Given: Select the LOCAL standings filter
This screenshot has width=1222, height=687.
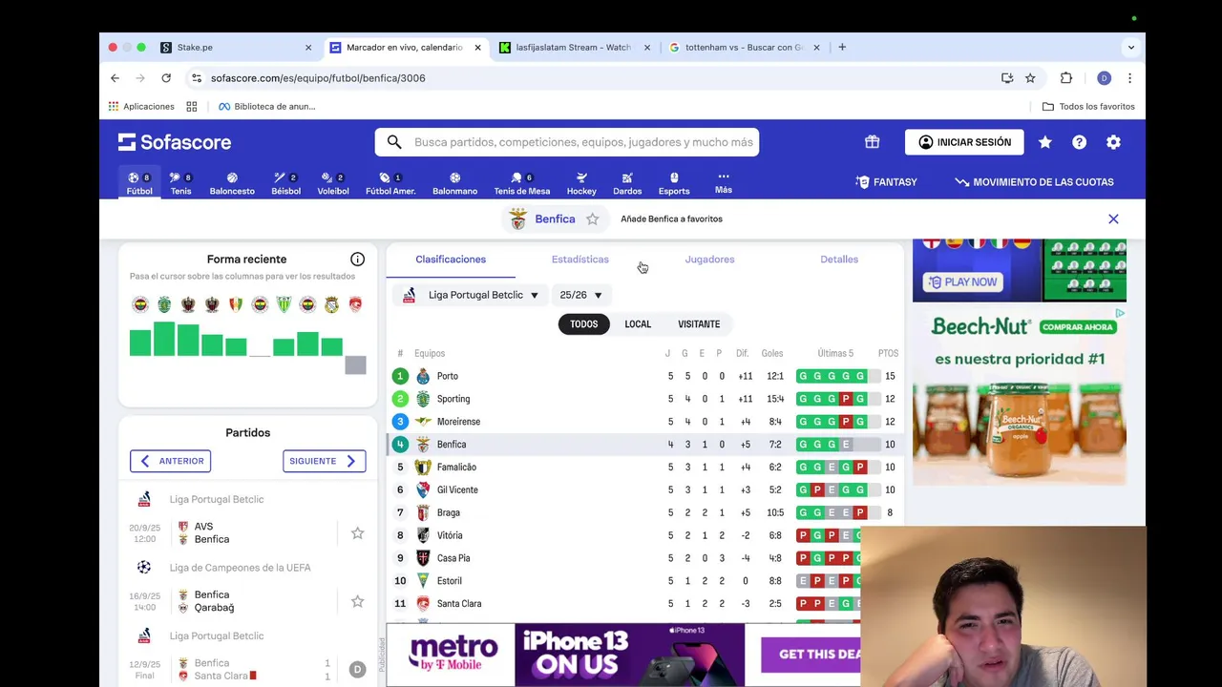Looking at the screenshot, I should click(638, 324).
